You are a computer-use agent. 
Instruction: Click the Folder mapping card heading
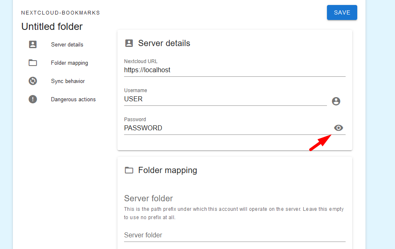point(168,171)
